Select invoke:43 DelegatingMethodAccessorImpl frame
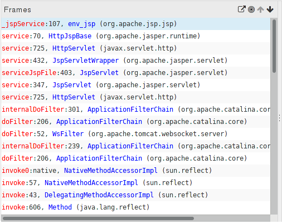 pyautogui.click(x=135, y=195)
